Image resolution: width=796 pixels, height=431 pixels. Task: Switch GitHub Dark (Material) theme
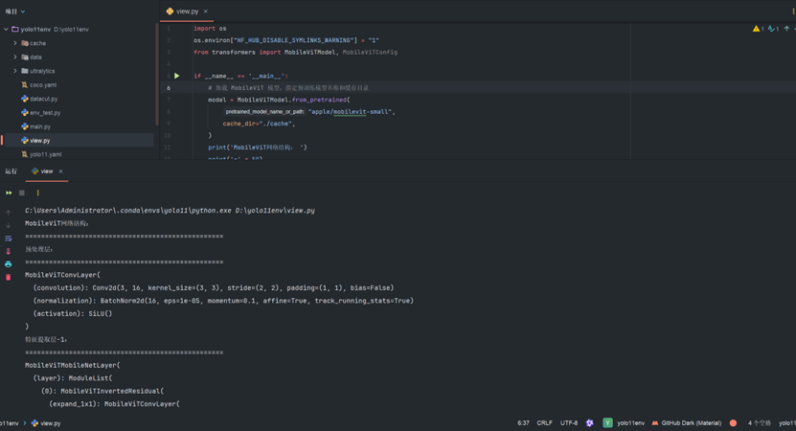click(x=687, y=423)
